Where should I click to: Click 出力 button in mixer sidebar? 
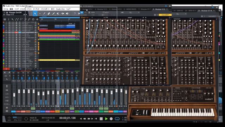[x=7, y=97]
